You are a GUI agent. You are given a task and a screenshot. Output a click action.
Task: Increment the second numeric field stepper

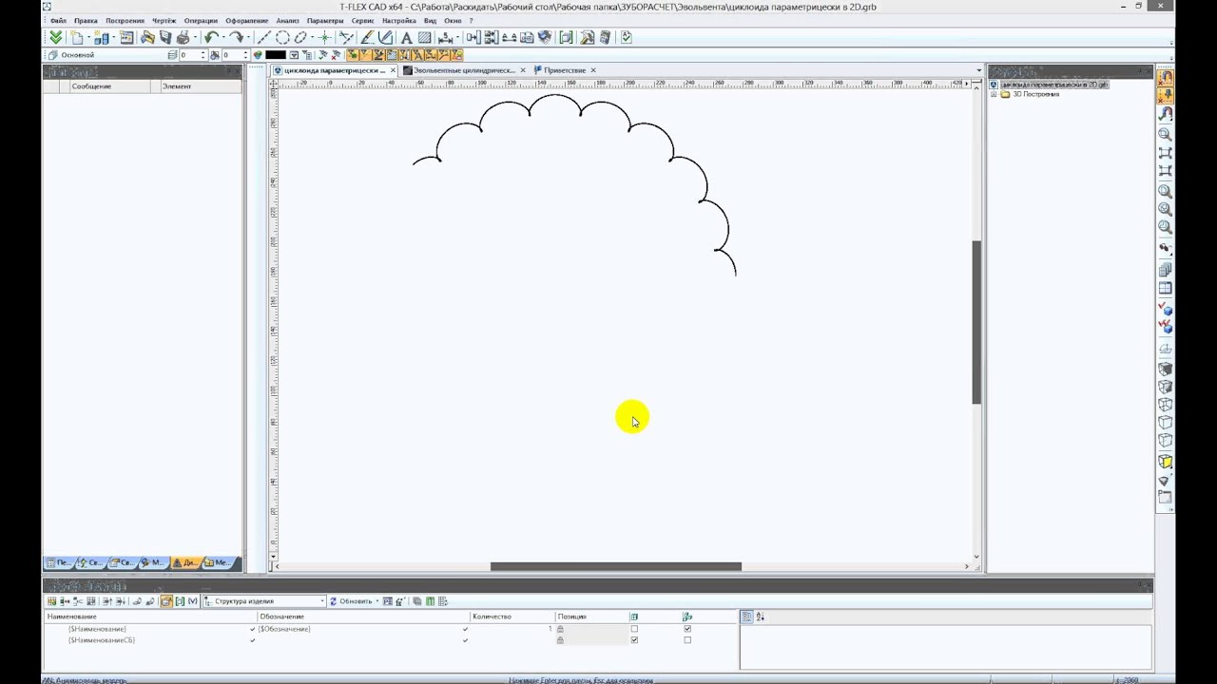(x=245, y=52)
